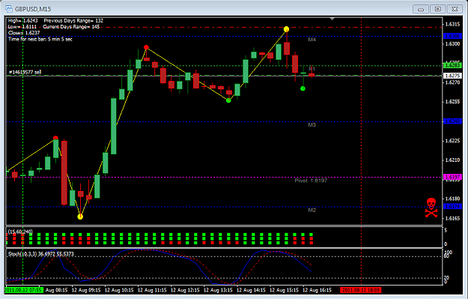Click the blue 1.6174 price tag
The width and height of the screenshot is (468, 299).
[452, 206]
